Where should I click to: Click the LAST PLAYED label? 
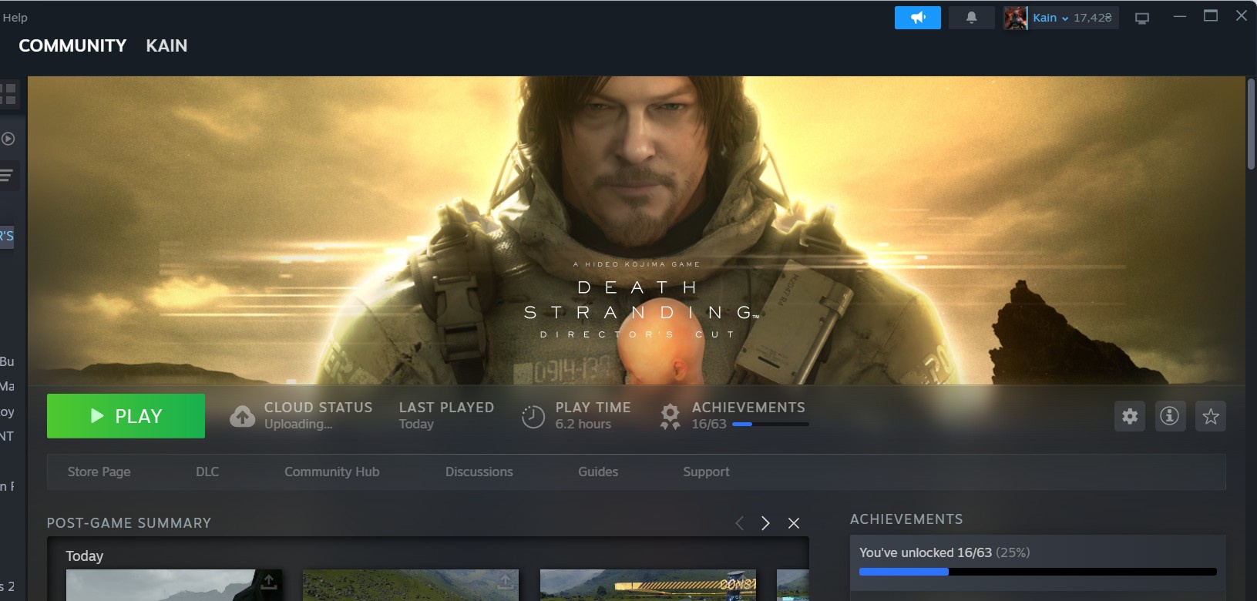(x=446, y=408)
